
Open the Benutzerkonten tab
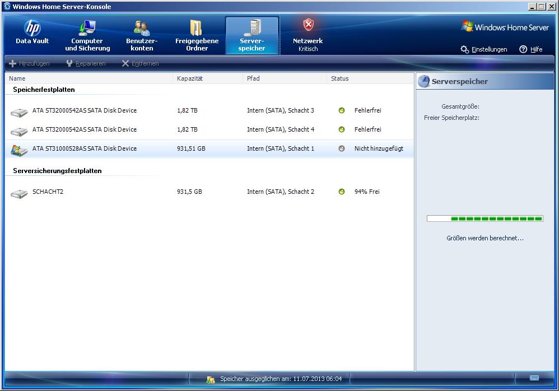[x=142, y=35]
